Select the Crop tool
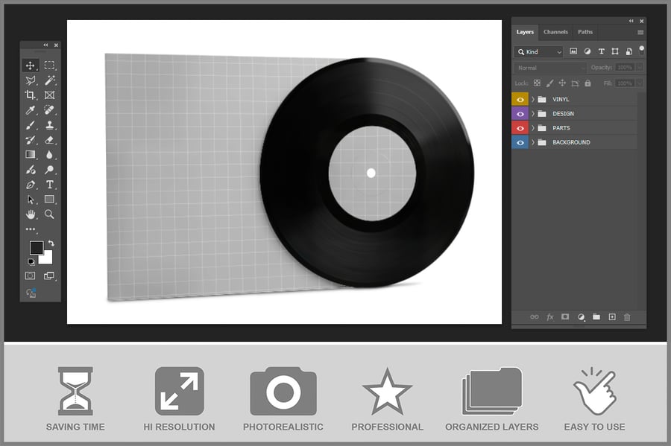Screen dimensions: 671x446 (x=31, y=95)
